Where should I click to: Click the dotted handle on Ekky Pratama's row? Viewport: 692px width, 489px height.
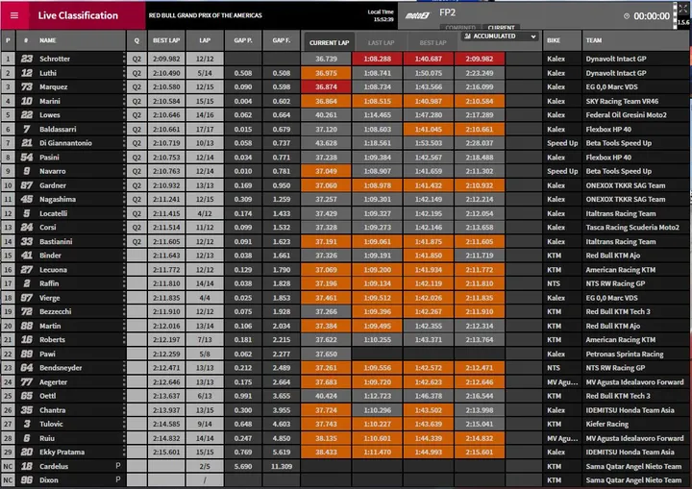124,452
